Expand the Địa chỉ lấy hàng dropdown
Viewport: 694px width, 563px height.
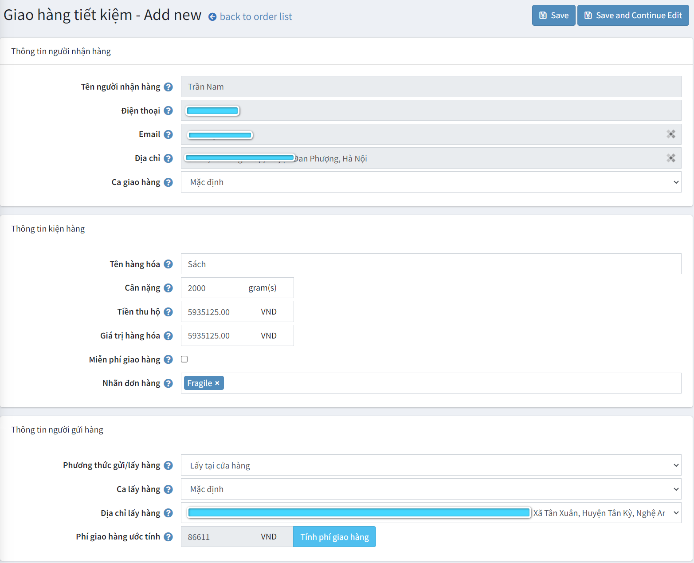(x=676, y=513)
